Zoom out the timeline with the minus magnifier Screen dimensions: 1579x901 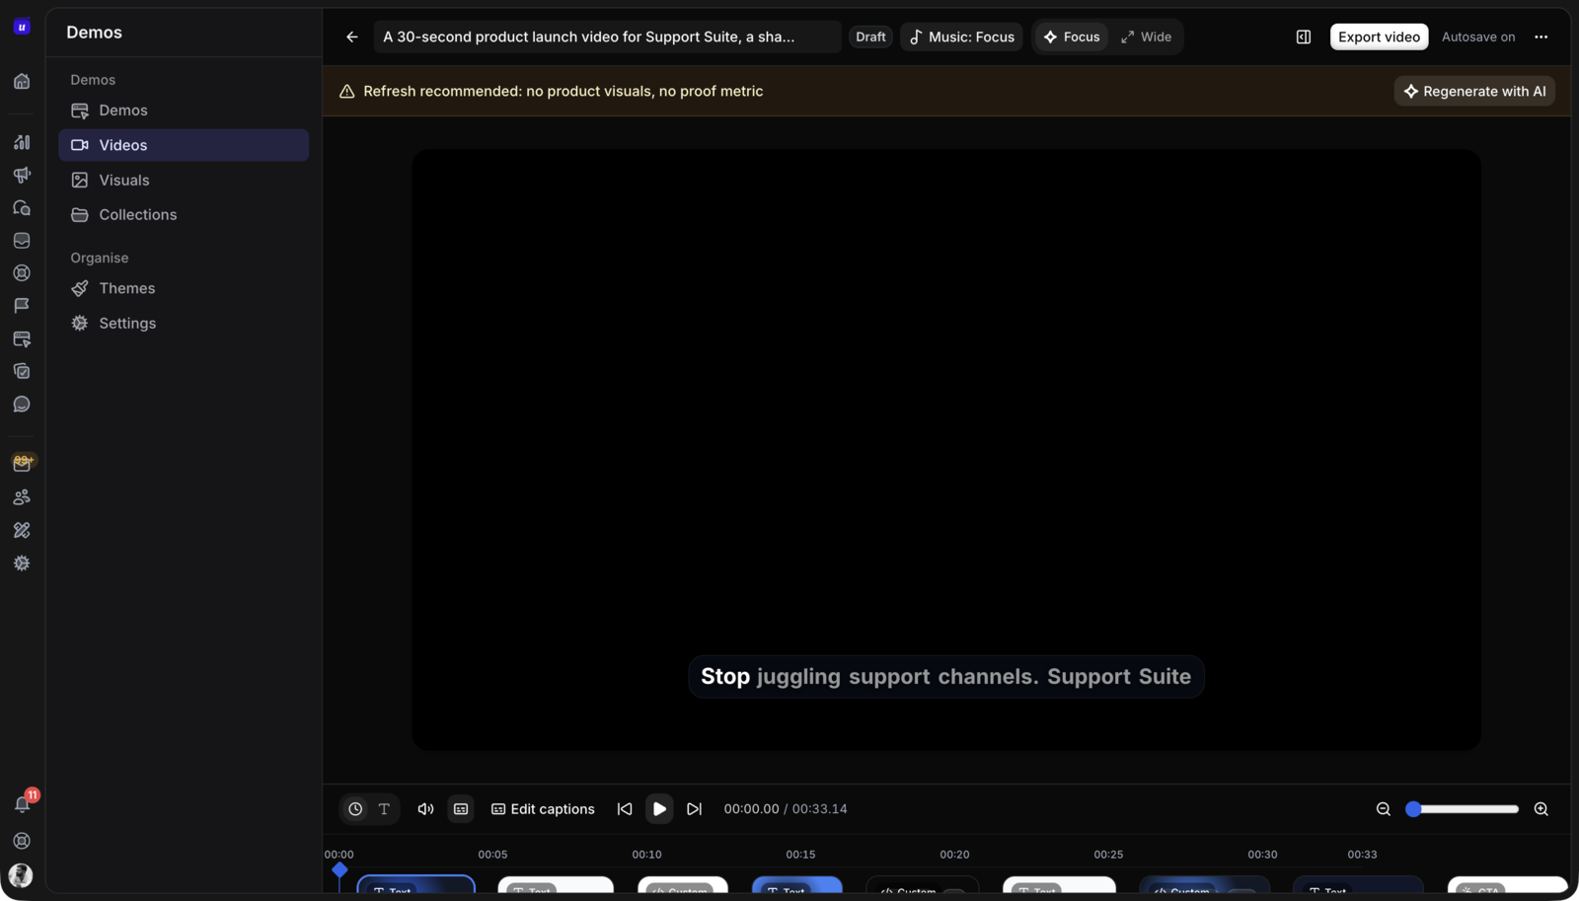(x=1384, y=809)
